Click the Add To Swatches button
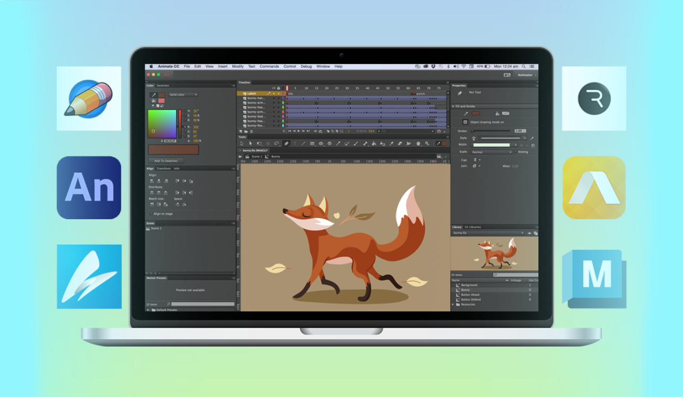The height and width of the screenshot is (397, 683). point(166,161)
